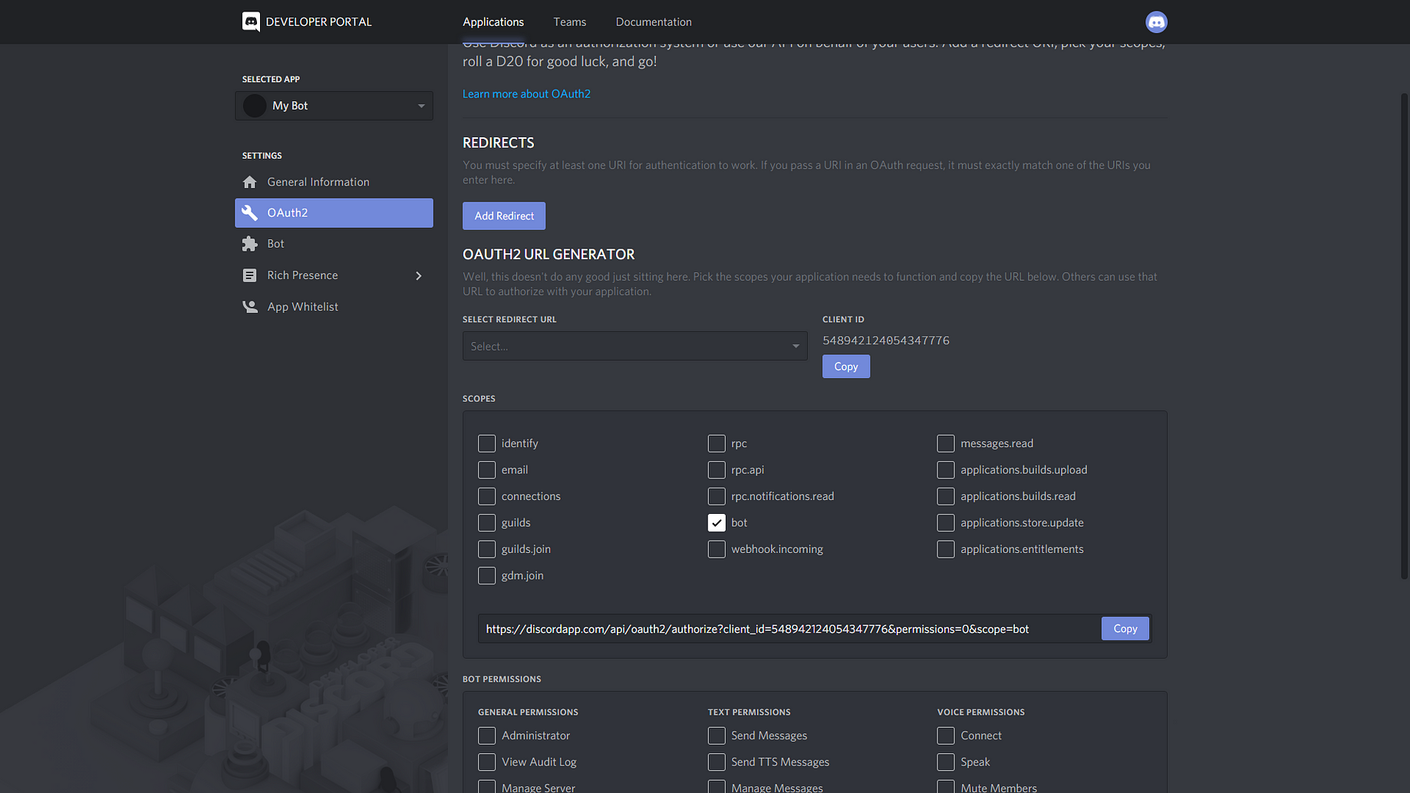Image resolution: width=1410 pixels, height=793 pixels.
Task: Open the Teams tab
Action: (x=570, y=21)
